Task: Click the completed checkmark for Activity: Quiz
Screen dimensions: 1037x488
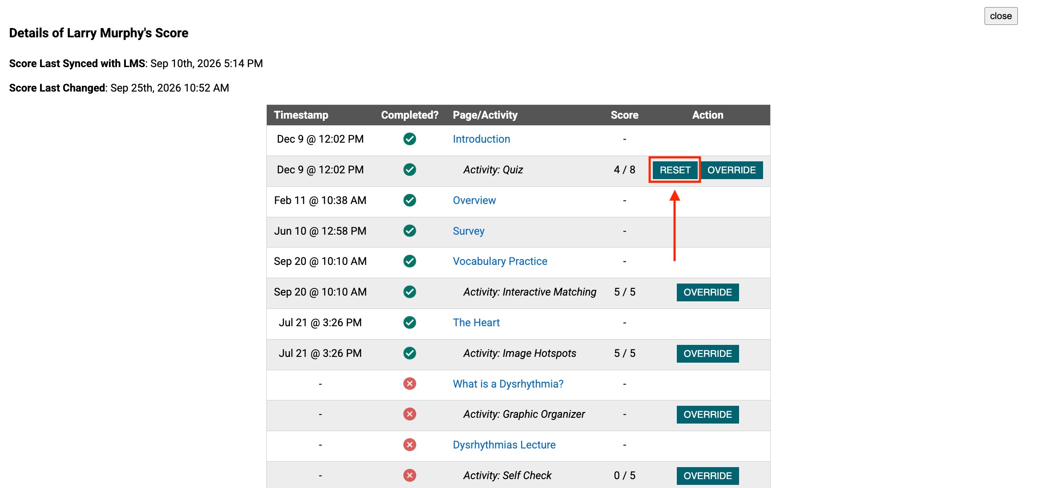Action: coord(410,169)
